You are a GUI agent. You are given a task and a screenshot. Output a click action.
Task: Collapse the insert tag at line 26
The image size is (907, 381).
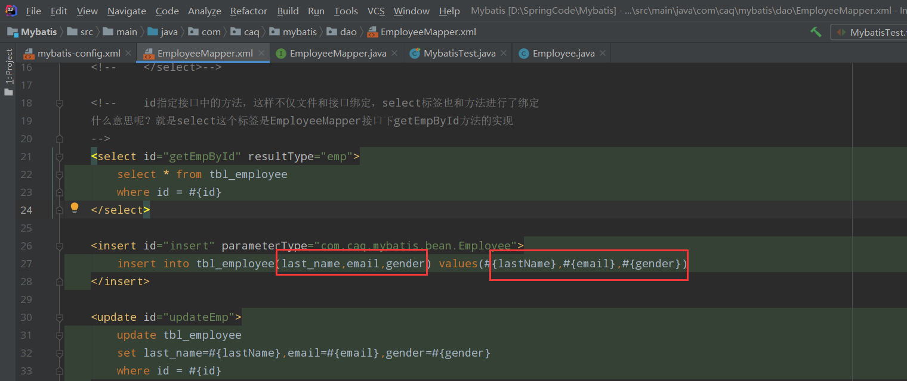pos(59,246)
